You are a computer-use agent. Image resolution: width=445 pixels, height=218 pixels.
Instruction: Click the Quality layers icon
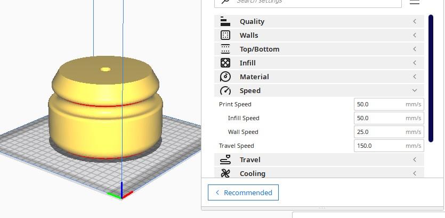pos(225,21)
